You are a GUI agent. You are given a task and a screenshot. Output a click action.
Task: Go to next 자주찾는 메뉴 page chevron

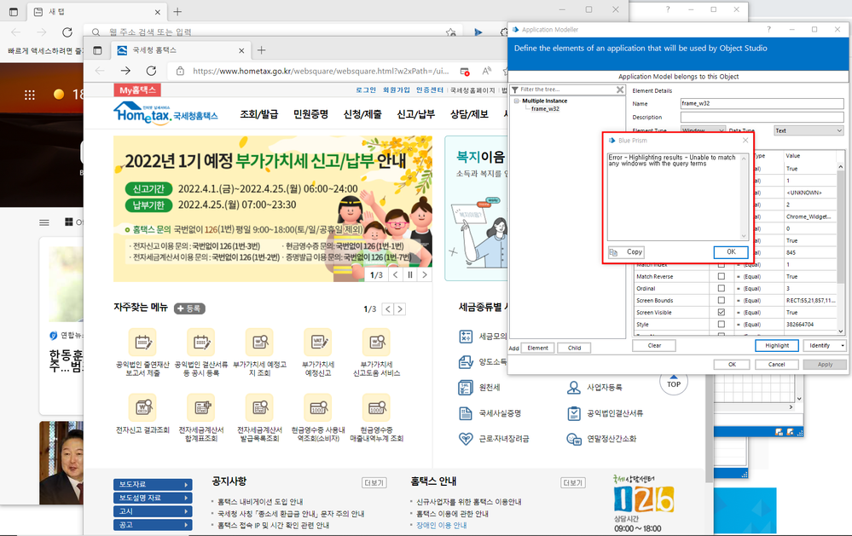point(400,309)
